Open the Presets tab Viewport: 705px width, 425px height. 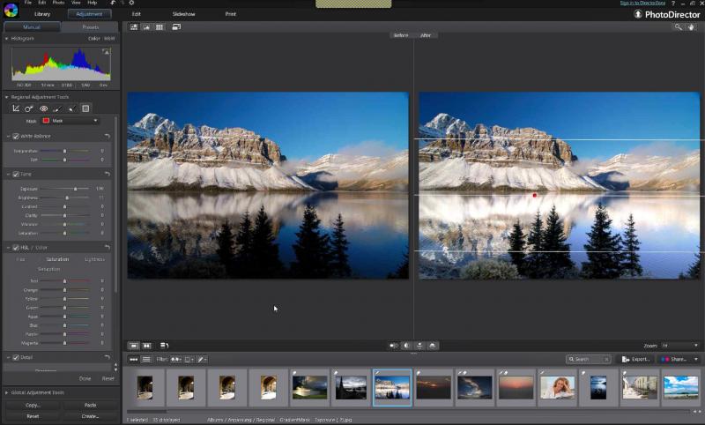[88, 27]
